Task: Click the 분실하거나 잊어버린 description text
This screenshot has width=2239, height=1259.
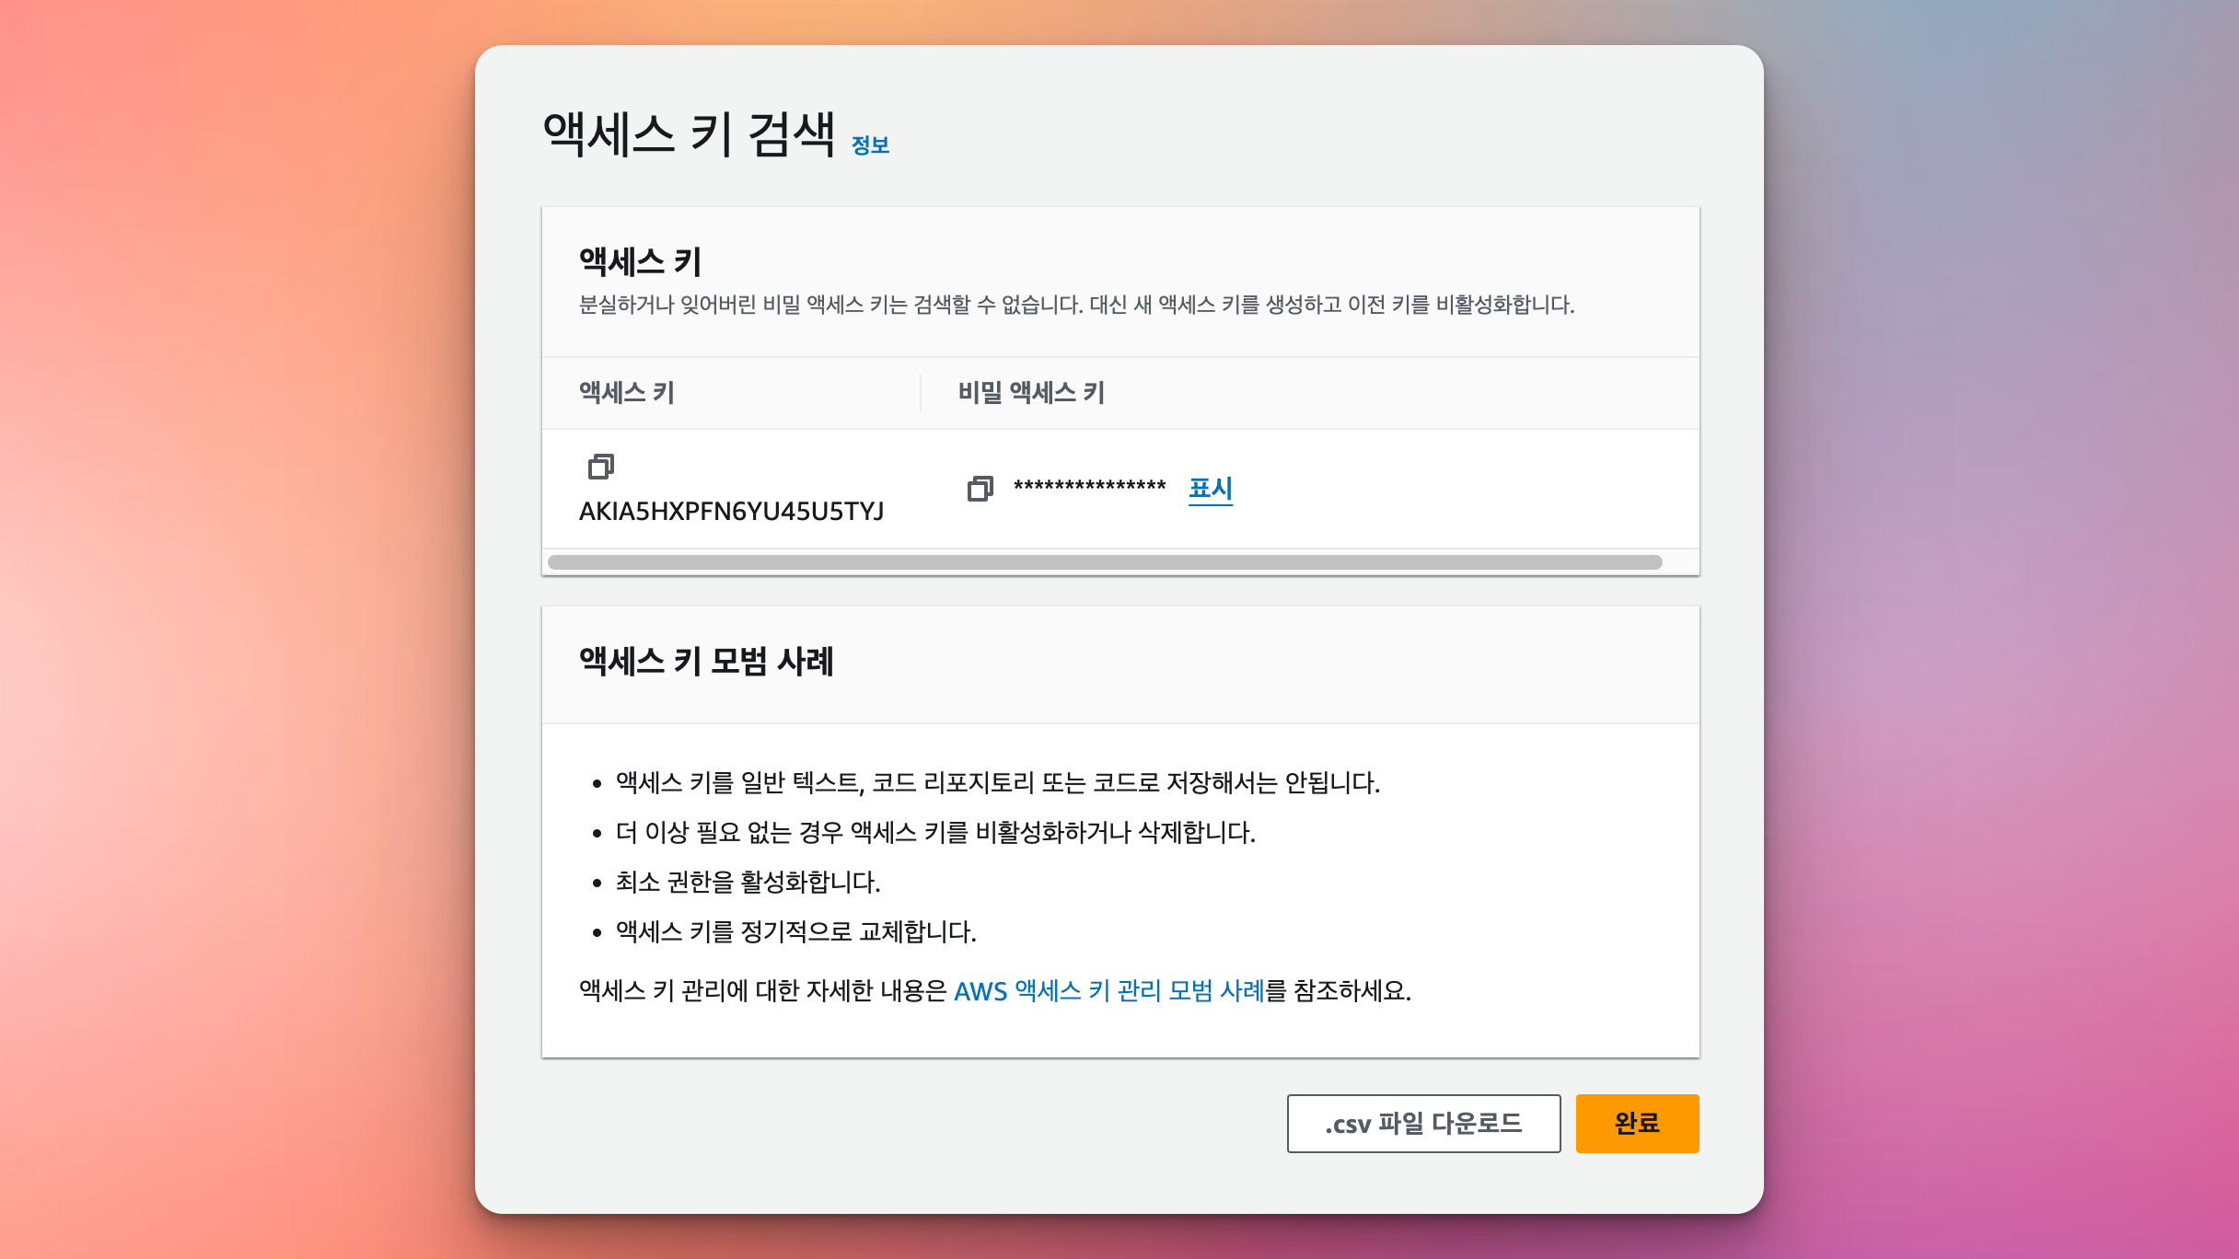Action: (1076, 305)
